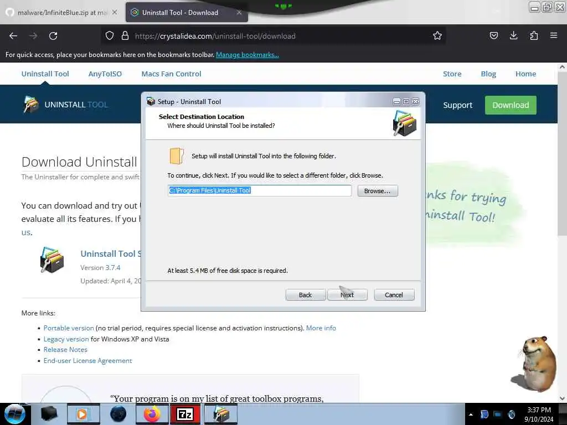Go Back in the setup wizard
567x425 pixels.
tap(305, 295)
